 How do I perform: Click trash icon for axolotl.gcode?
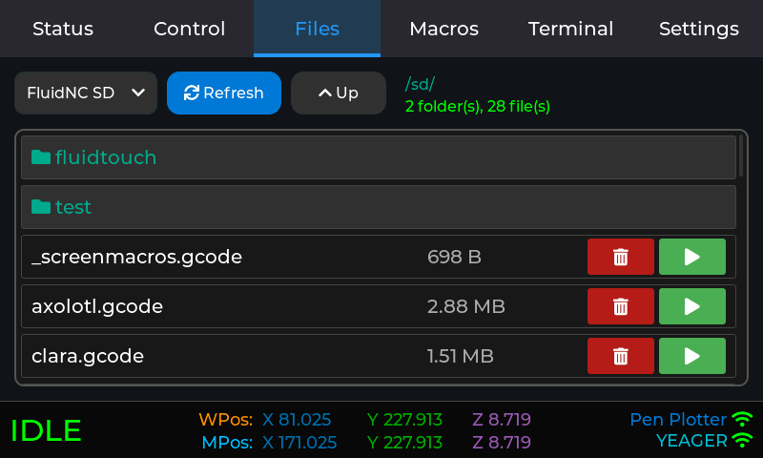620,306
